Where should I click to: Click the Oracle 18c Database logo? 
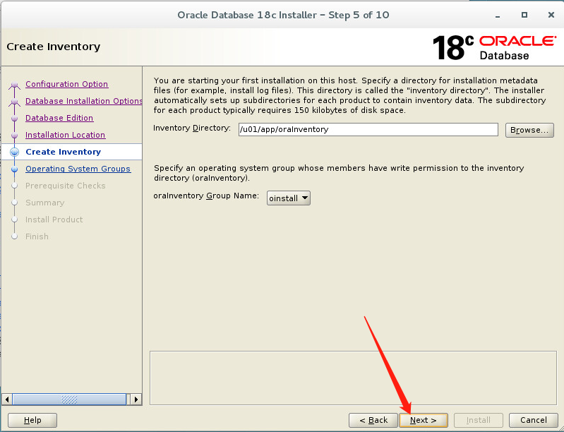495,47
